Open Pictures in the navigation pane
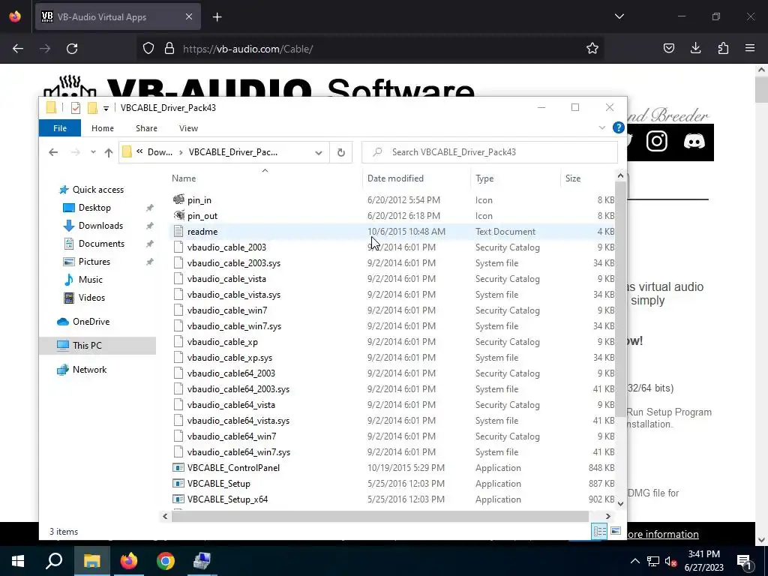 tap(94, 262)
